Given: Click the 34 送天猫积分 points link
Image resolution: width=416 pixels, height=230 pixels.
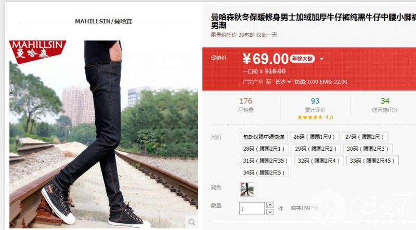Looking at the screenshot, I should click(385, 105).
